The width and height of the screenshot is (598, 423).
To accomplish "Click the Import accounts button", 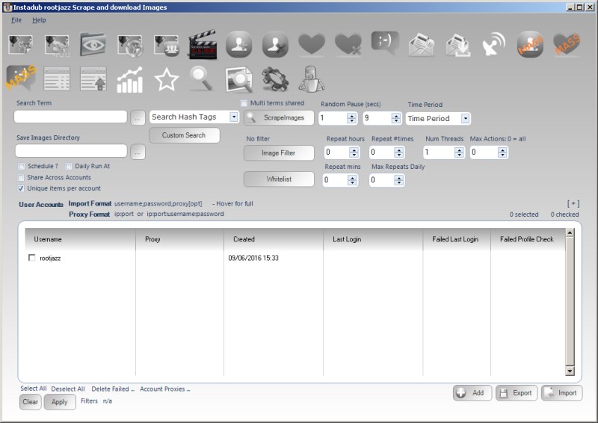I will tap(562, 393).
